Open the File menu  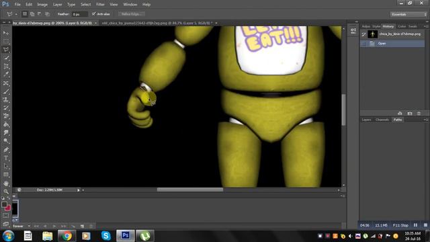(17, 5)
